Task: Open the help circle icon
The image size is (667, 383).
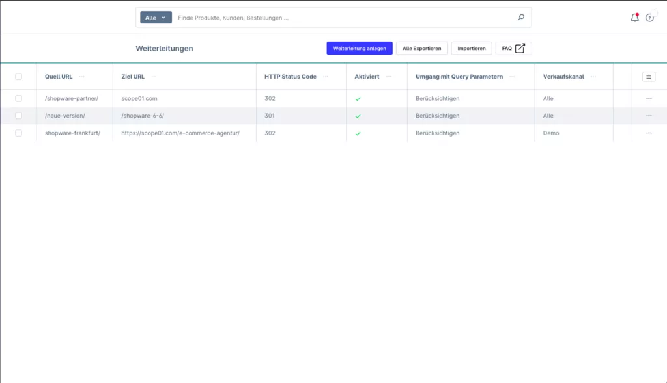Action: click(649, 18)
